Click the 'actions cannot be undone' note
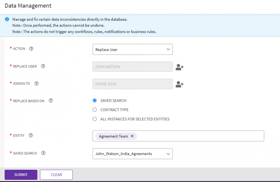 (58, 25)
